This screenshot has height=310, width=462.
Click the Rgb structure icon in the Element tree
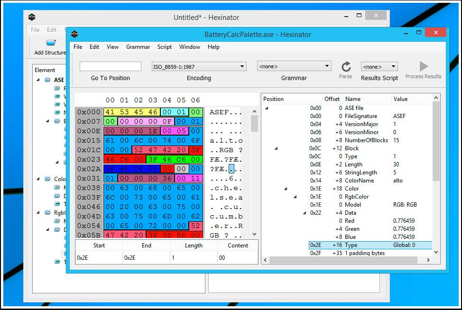tap(47, 212)
